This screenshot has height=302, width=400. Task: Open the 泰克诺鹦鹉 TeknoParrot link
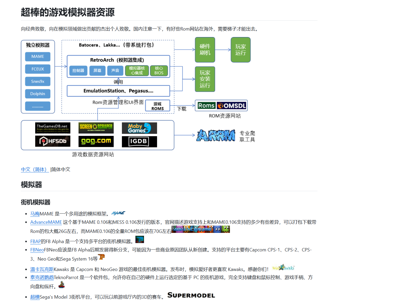coord(42,277)
